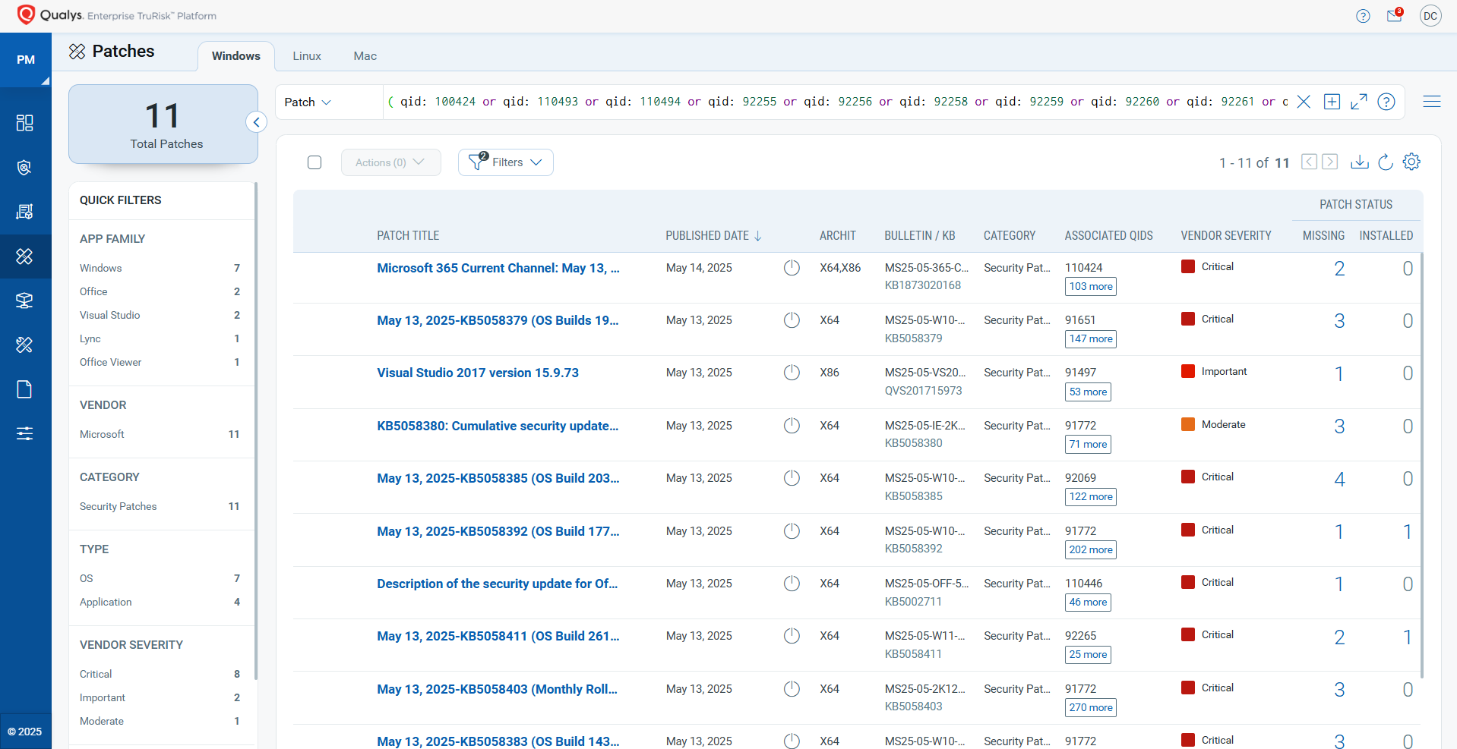Open the dashboard icon in left sidebar
This screenshot has width=1457, height=749.
point(24,123)
